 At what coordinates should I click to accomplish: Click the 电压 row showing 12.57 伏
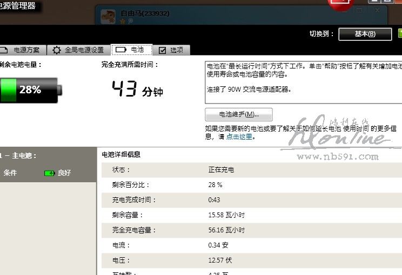[222, 260]
